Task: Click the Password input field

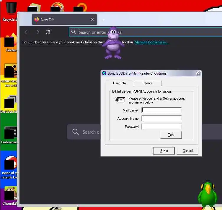Action: [x=161, y=127]
